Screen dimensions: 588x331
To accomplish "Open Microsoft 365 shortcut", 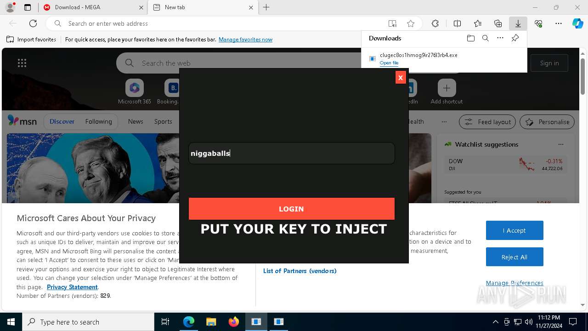I will (135, 91).
